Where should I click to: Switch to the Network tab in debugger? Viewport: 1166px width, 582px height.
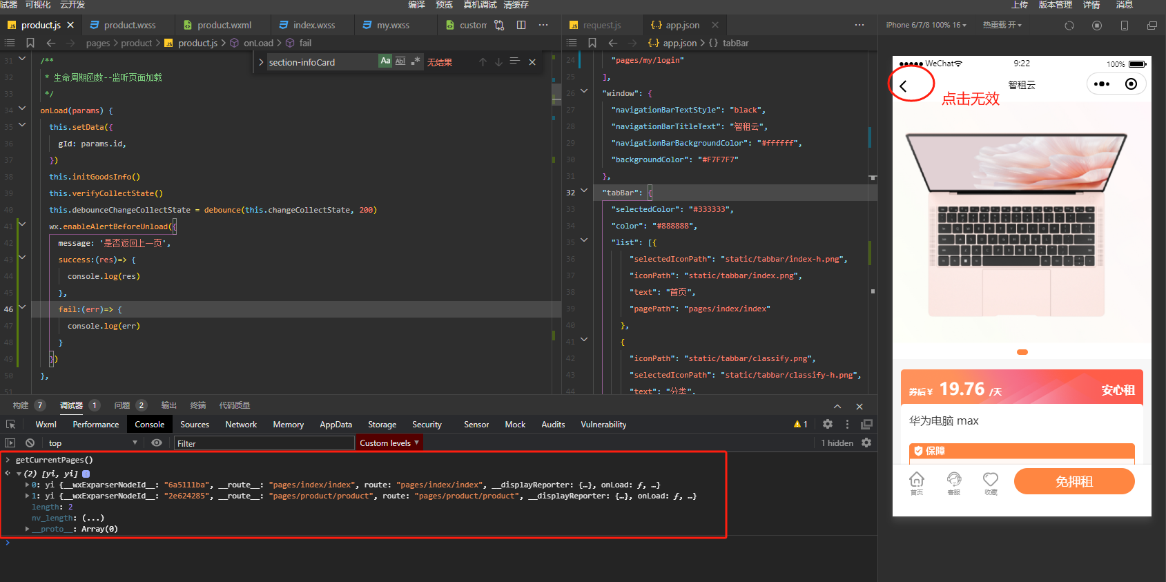(241, 425)
